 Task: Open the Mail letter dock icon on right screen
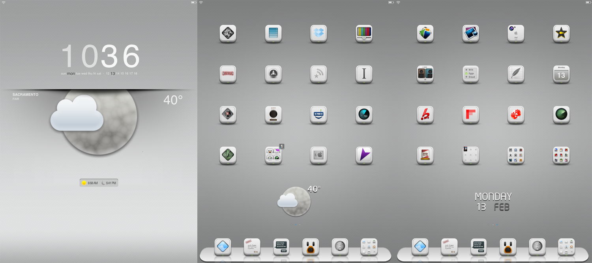click(449, 247)
